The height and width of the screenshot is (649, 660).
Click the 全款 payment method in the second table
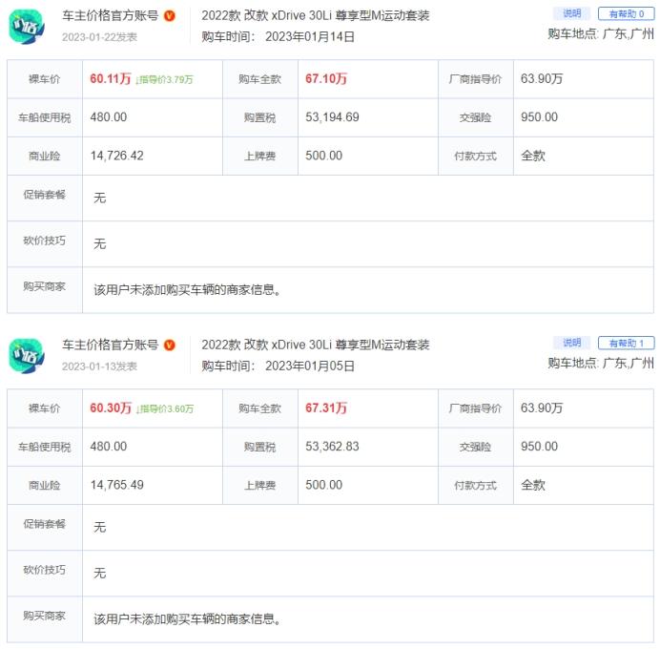[533, 485]
